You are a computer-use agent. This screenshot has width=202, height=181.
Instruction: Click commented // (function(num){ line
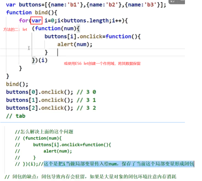tap(38, 138)
